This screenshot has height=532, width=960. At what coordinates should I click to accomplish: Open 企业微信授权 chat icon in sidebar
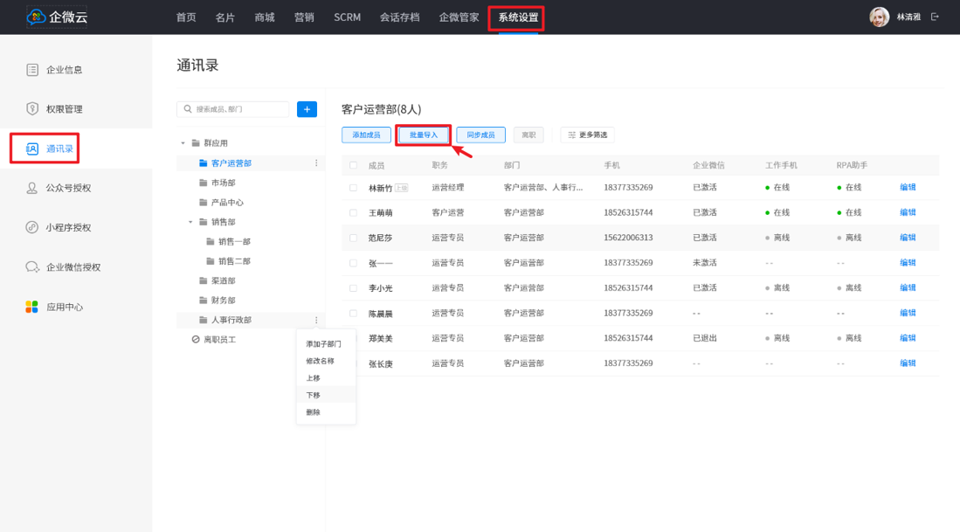pos(32,267)
